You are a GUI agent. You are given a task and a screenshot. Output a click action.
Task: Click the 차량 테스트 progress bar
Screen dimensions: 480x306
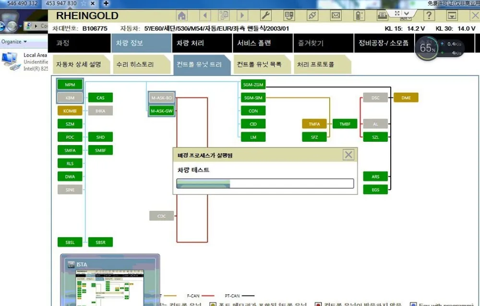265,183
